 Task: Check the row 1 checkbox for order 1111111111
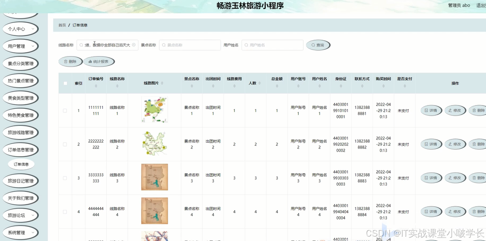(x=65, y=111)
